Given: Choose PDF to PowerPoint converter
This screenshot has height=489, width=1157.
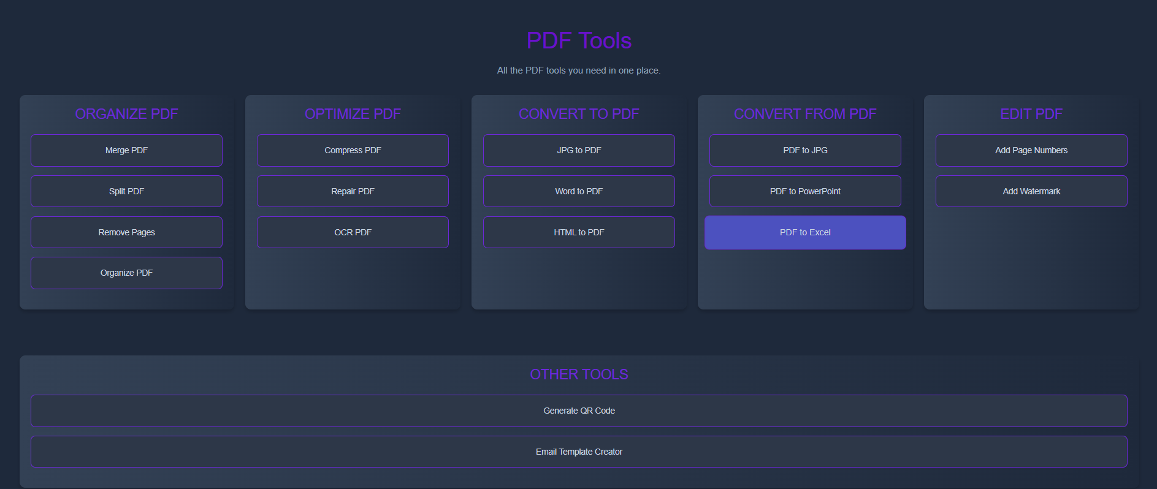Looking at the screenshot, I should [x=805, y=191].
